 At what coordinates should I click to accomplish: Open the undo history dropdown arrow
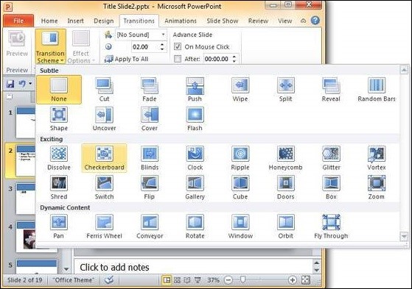[x=30, y=84]
